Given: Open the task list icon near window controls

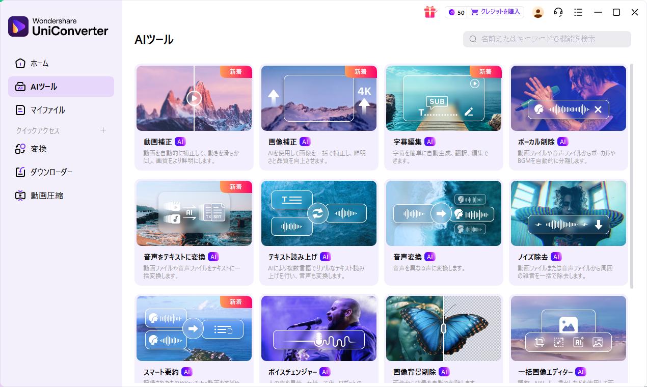Looking at the screenshot, I should [x=578, y=12].
